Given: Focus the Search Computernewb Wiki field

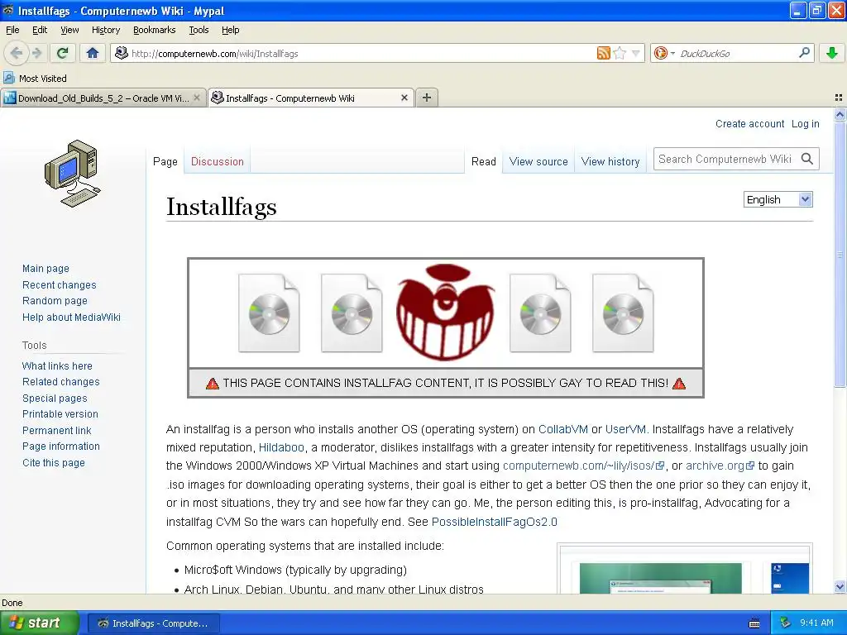Looking at the screenshot, I should [x=725, y=159].
